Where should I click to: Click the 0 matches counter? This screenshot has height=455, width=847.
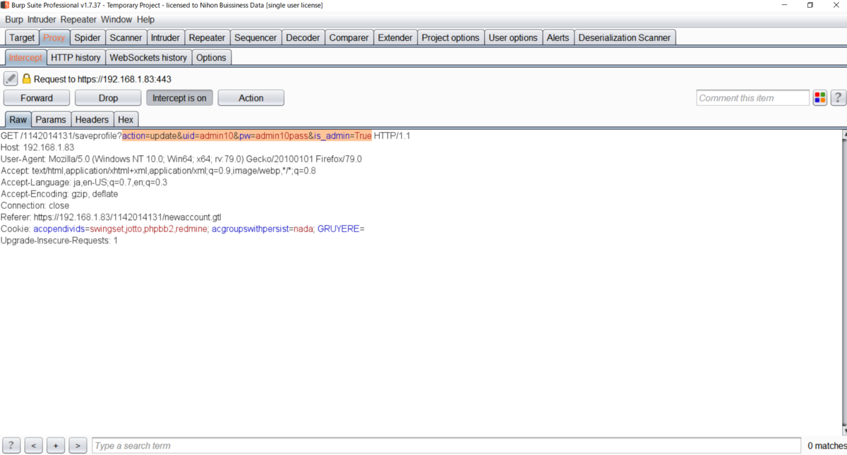[x=827, y=446]
